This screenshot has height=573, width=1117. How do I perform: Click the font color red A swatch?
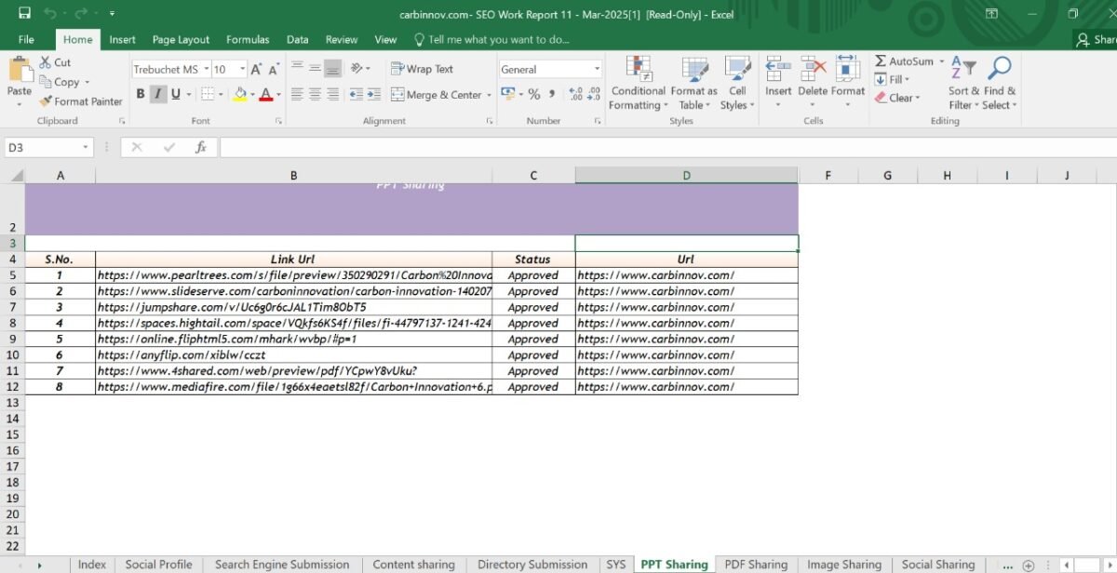pos(265,94)
